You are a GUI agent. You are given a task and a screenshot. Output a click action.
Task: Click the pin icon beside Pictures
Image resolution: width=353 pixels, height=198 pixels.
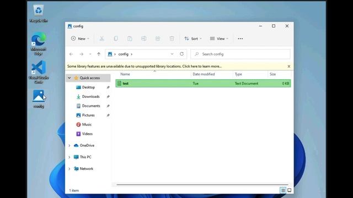108,115
